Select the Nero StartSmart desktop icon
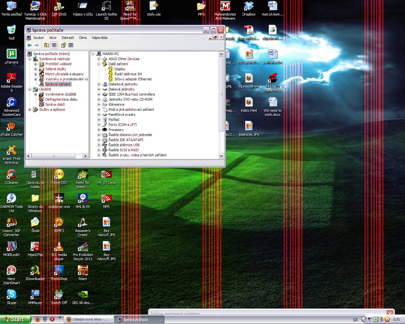Image resolution: width=405 pixels, height=324 pixels. tap(11, 275)
